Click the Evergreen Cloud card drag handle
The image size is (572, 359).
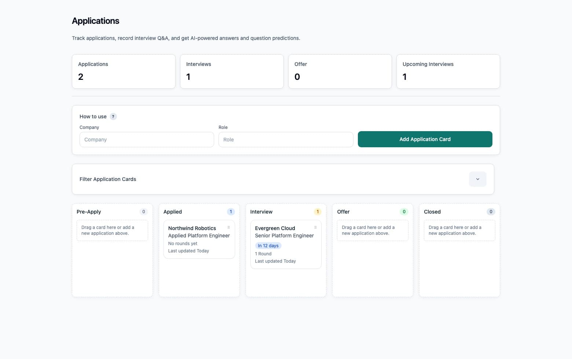click(x=315, y=227)
